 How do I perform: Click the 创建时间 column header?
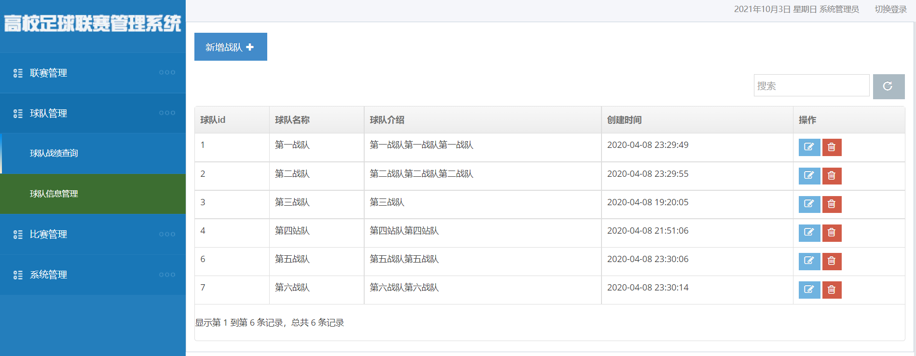click(697, 120)
